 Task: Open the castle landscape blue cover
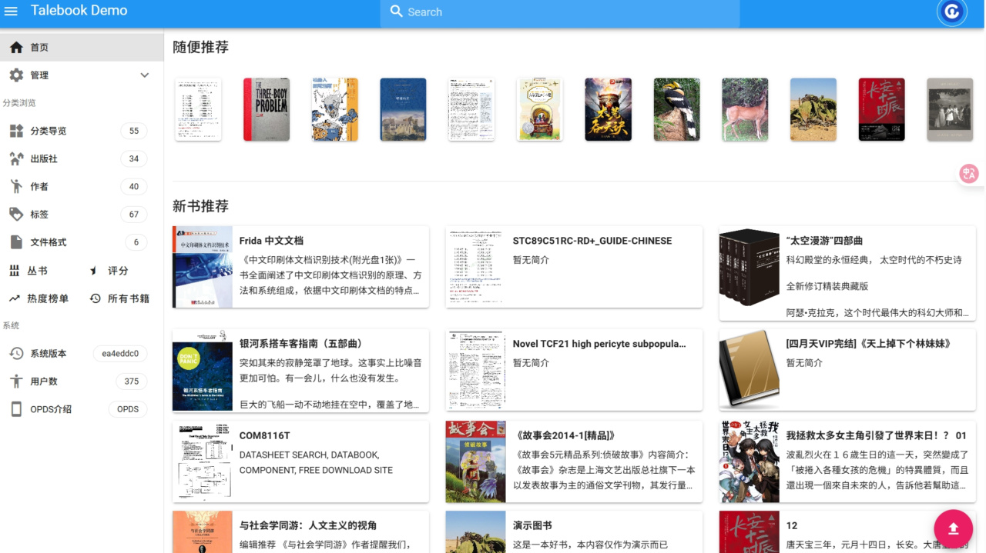pos(403,109)
